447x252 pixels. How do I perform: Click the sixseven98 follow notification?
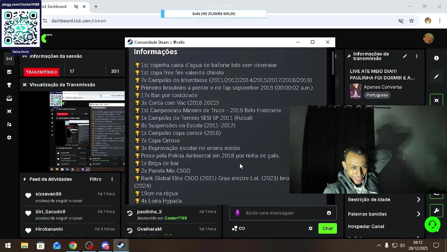coord(69,197)
